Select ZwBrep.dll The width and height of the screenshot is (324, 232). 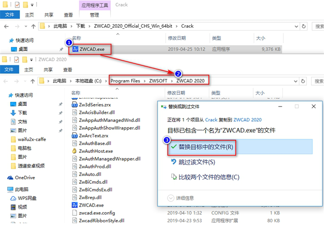[90, 197]
